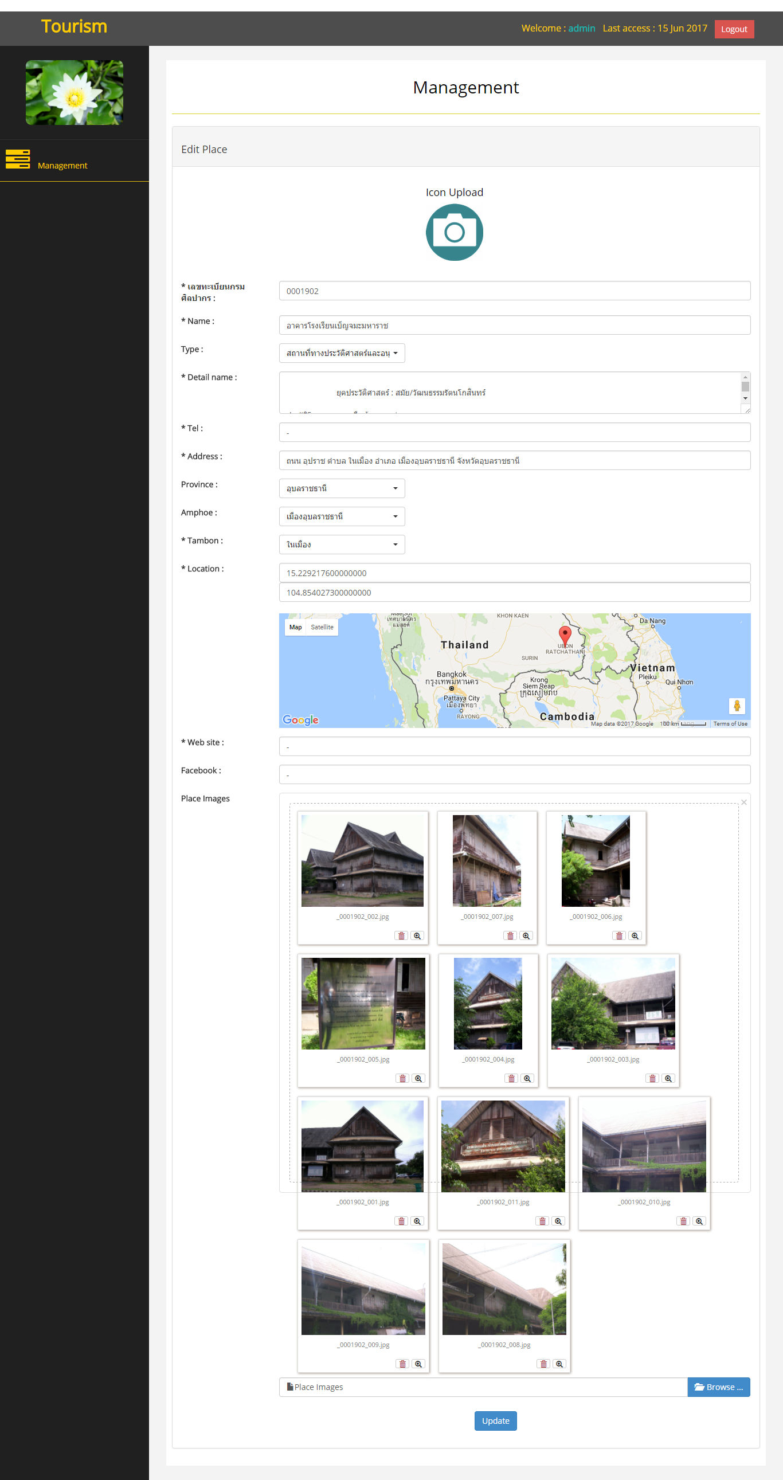Click the Logout button

(x=734, y=29)
